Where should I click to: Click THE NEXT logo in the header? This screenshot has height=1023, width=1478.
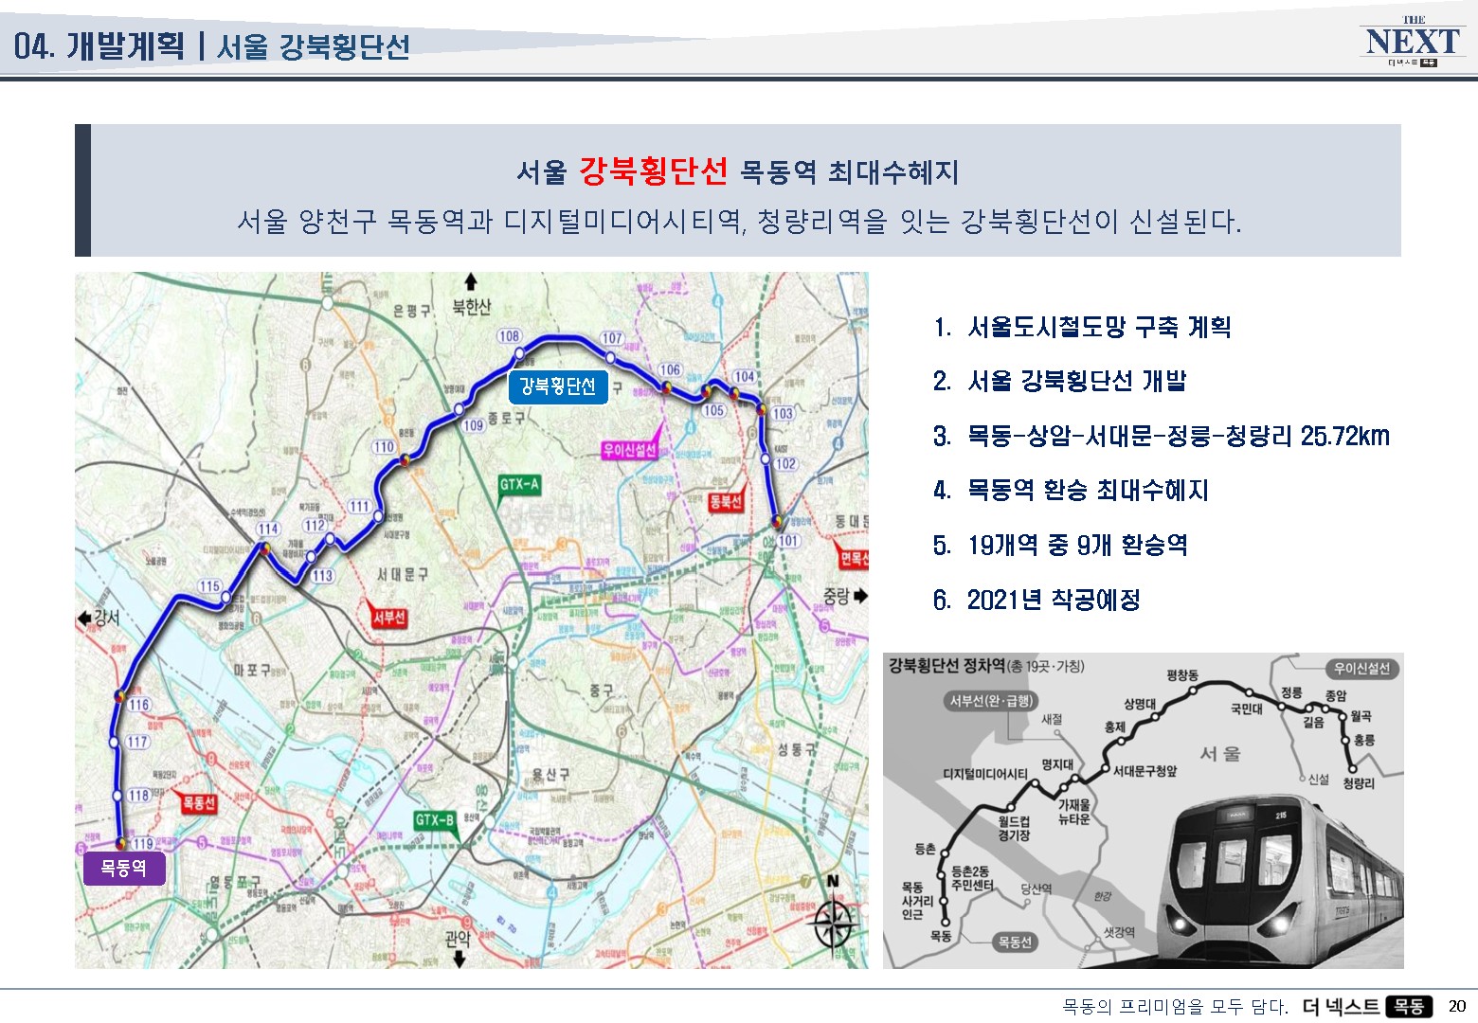tap(1412, 42)
